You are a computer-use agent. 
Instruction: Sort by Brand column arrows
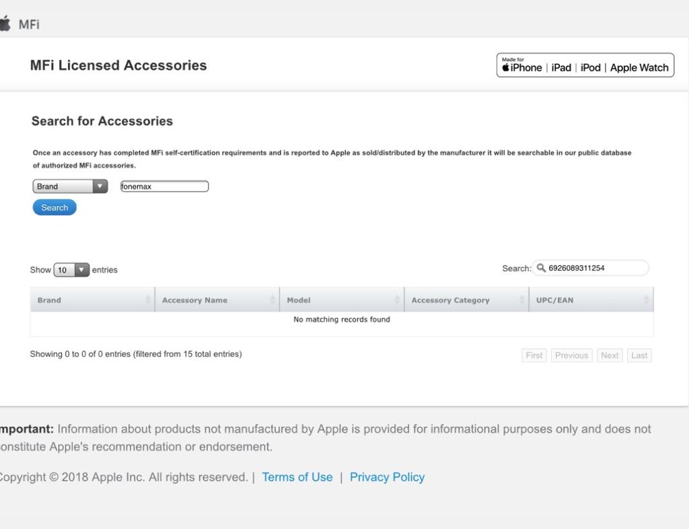tap(147, 299)
